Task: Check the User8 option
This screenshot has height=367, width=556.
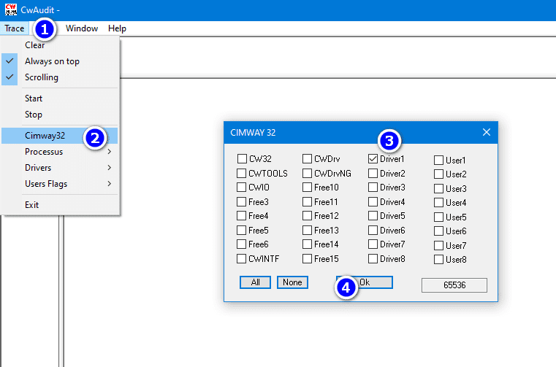Action: tap(439, 259)
